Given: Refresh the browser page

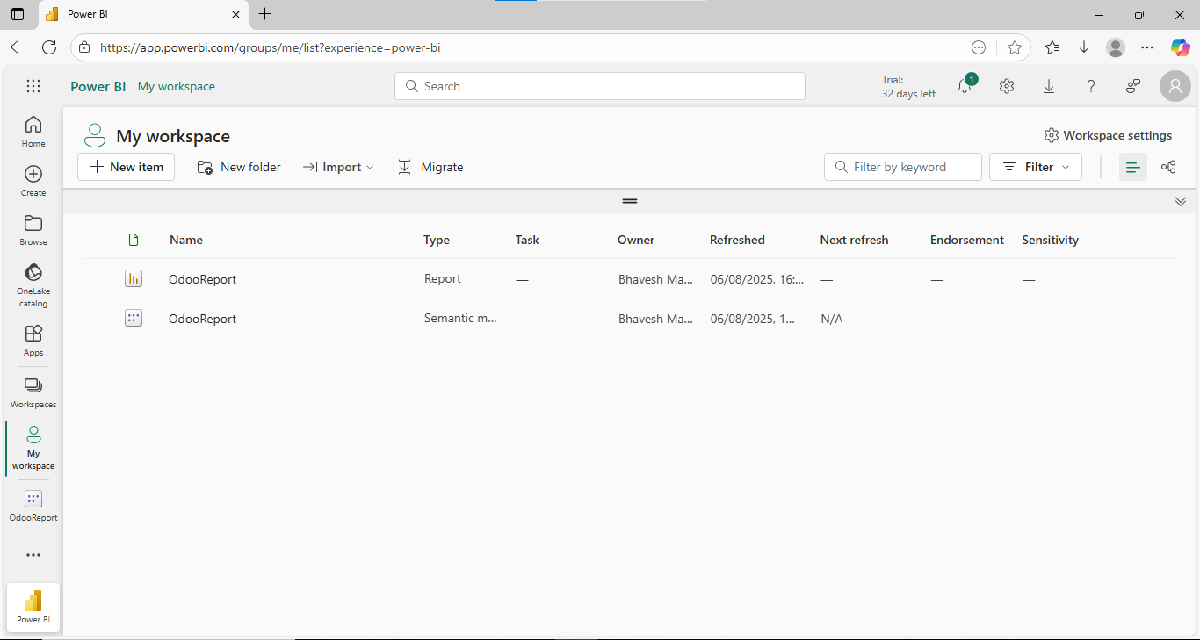Looking at the screenshot, I should 49,47.
